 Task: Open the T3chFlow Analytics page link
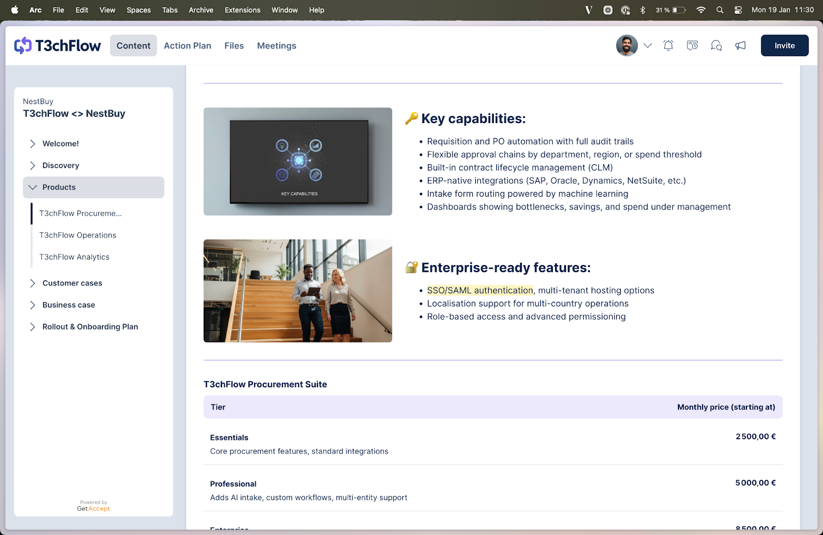tap(75, 257)
